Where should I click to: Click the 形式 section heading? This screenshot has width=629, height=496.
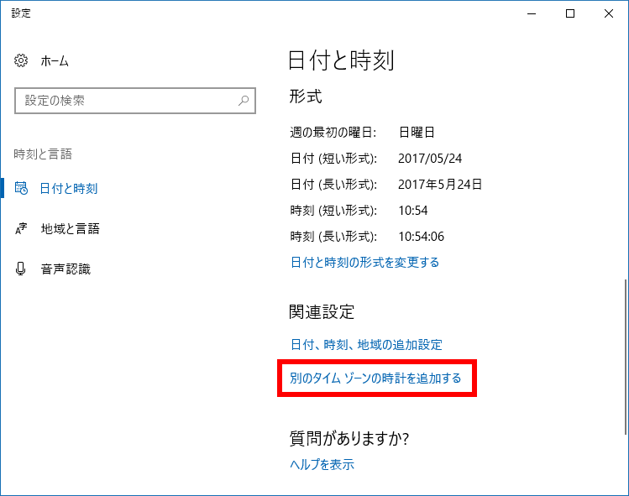point(306,97)
